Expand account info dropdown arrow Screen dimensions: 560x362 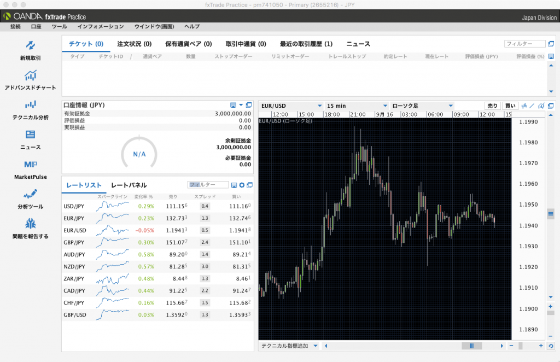pyautogui.click(x=241, y=105)
